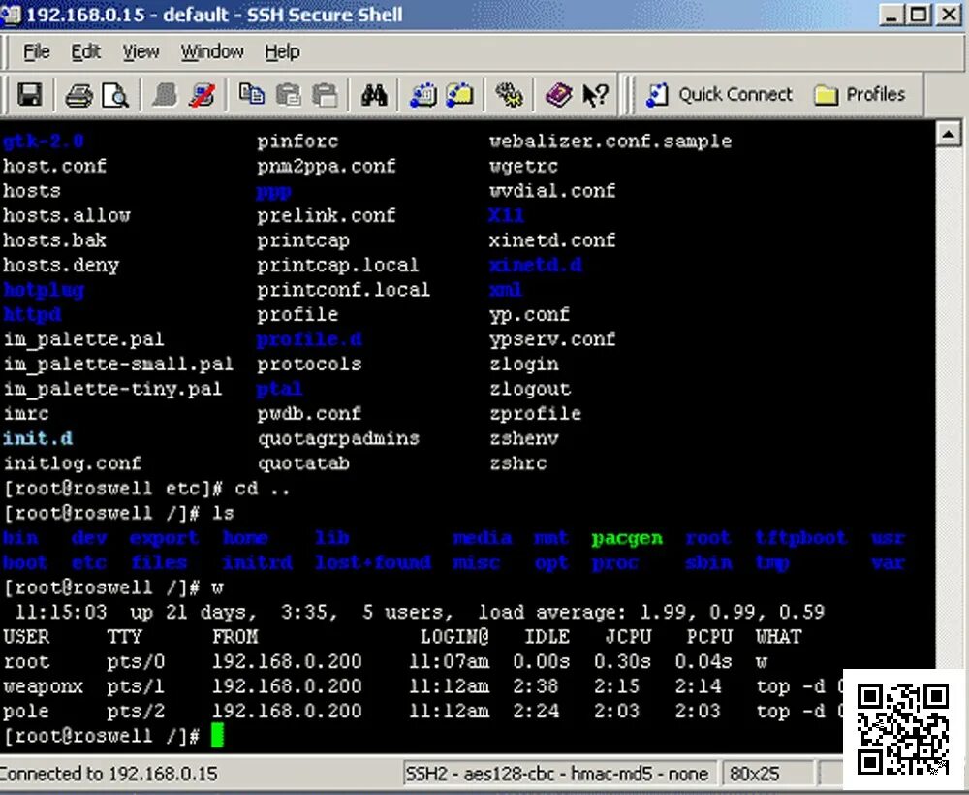
Task: Open a New Terminal Window icon
Action: [x=423, y=95]
